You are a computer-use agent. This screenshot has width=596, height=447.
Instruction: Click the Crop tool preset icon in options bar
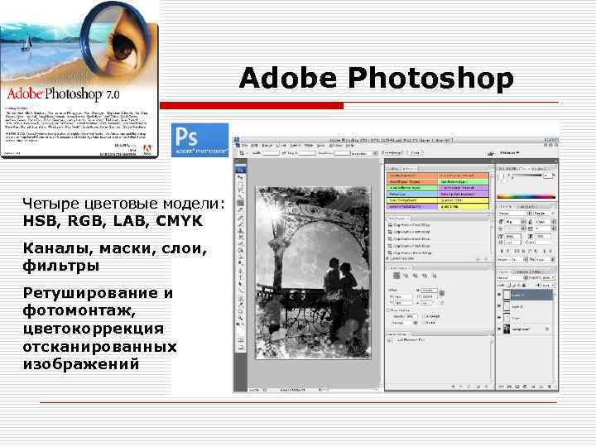click(242, 154)
